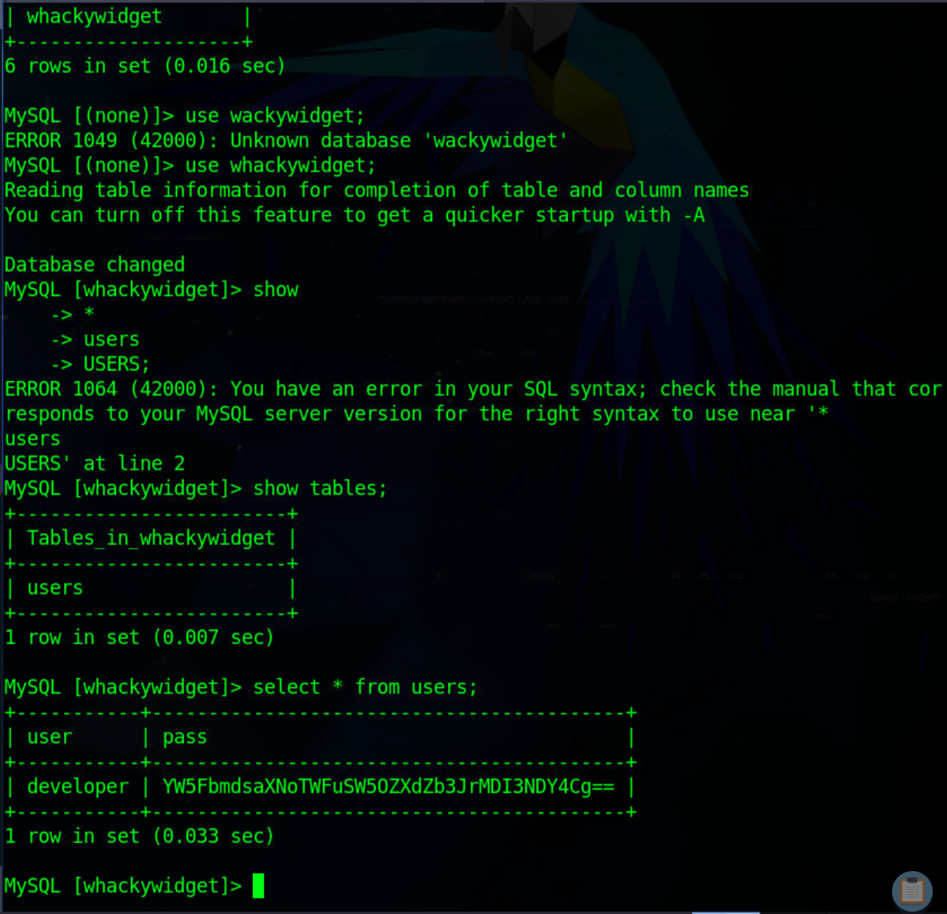Click the 'Database changed' message

[94, 264]
